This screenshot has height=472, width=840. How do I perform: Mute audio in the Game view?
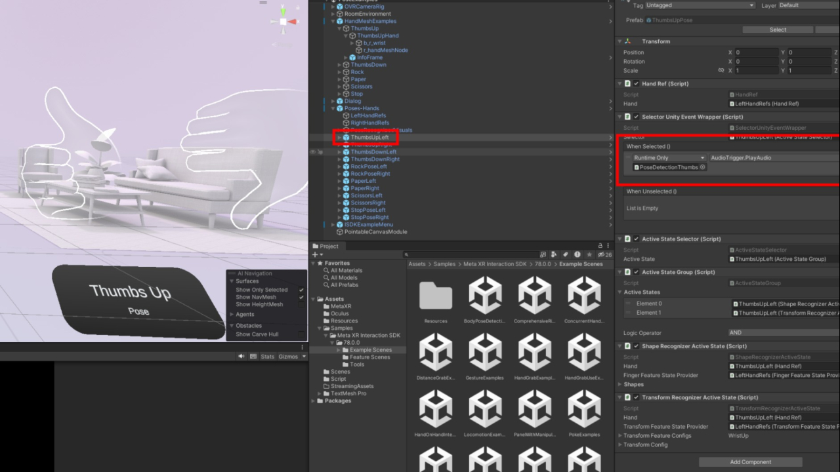point(241,357)
